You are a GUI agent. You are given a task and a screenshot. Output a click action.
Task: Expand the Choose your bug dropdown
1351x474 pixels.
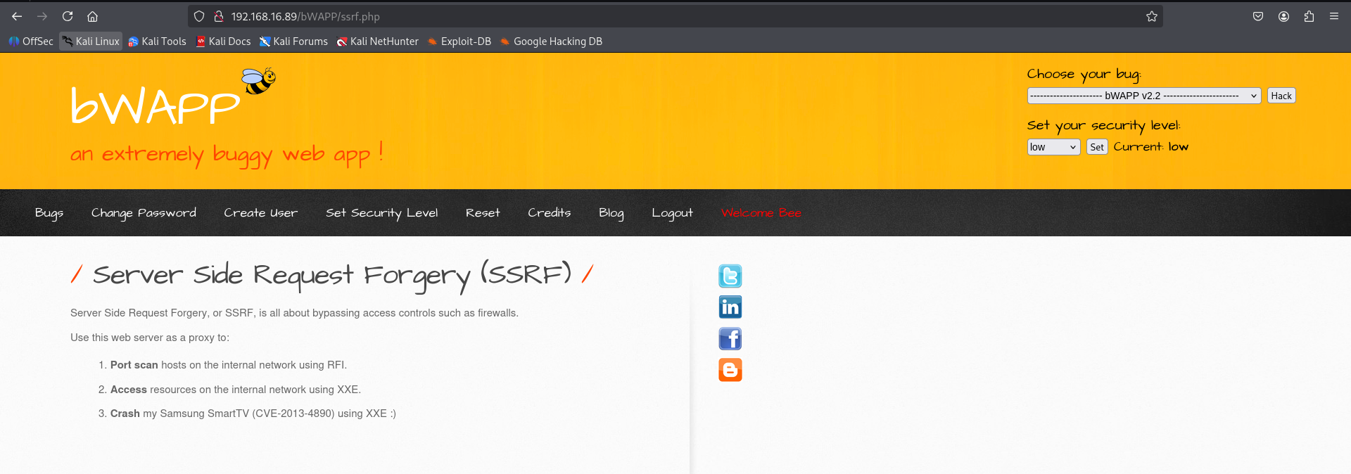(1144, 96)
